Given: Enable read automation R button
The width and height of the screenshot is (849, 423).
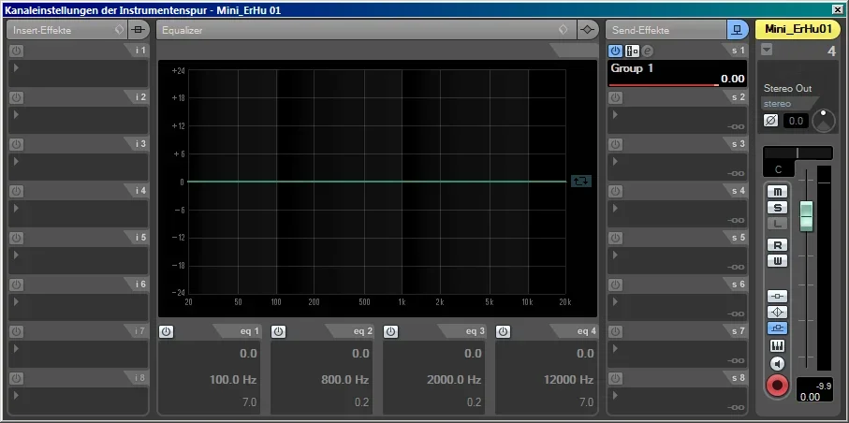Looking at the screenshot, I should pos(778,245).
